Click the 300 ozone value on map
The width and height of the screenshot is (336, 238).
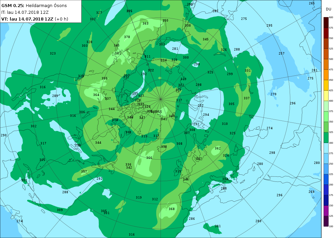(x=186, y=57)
